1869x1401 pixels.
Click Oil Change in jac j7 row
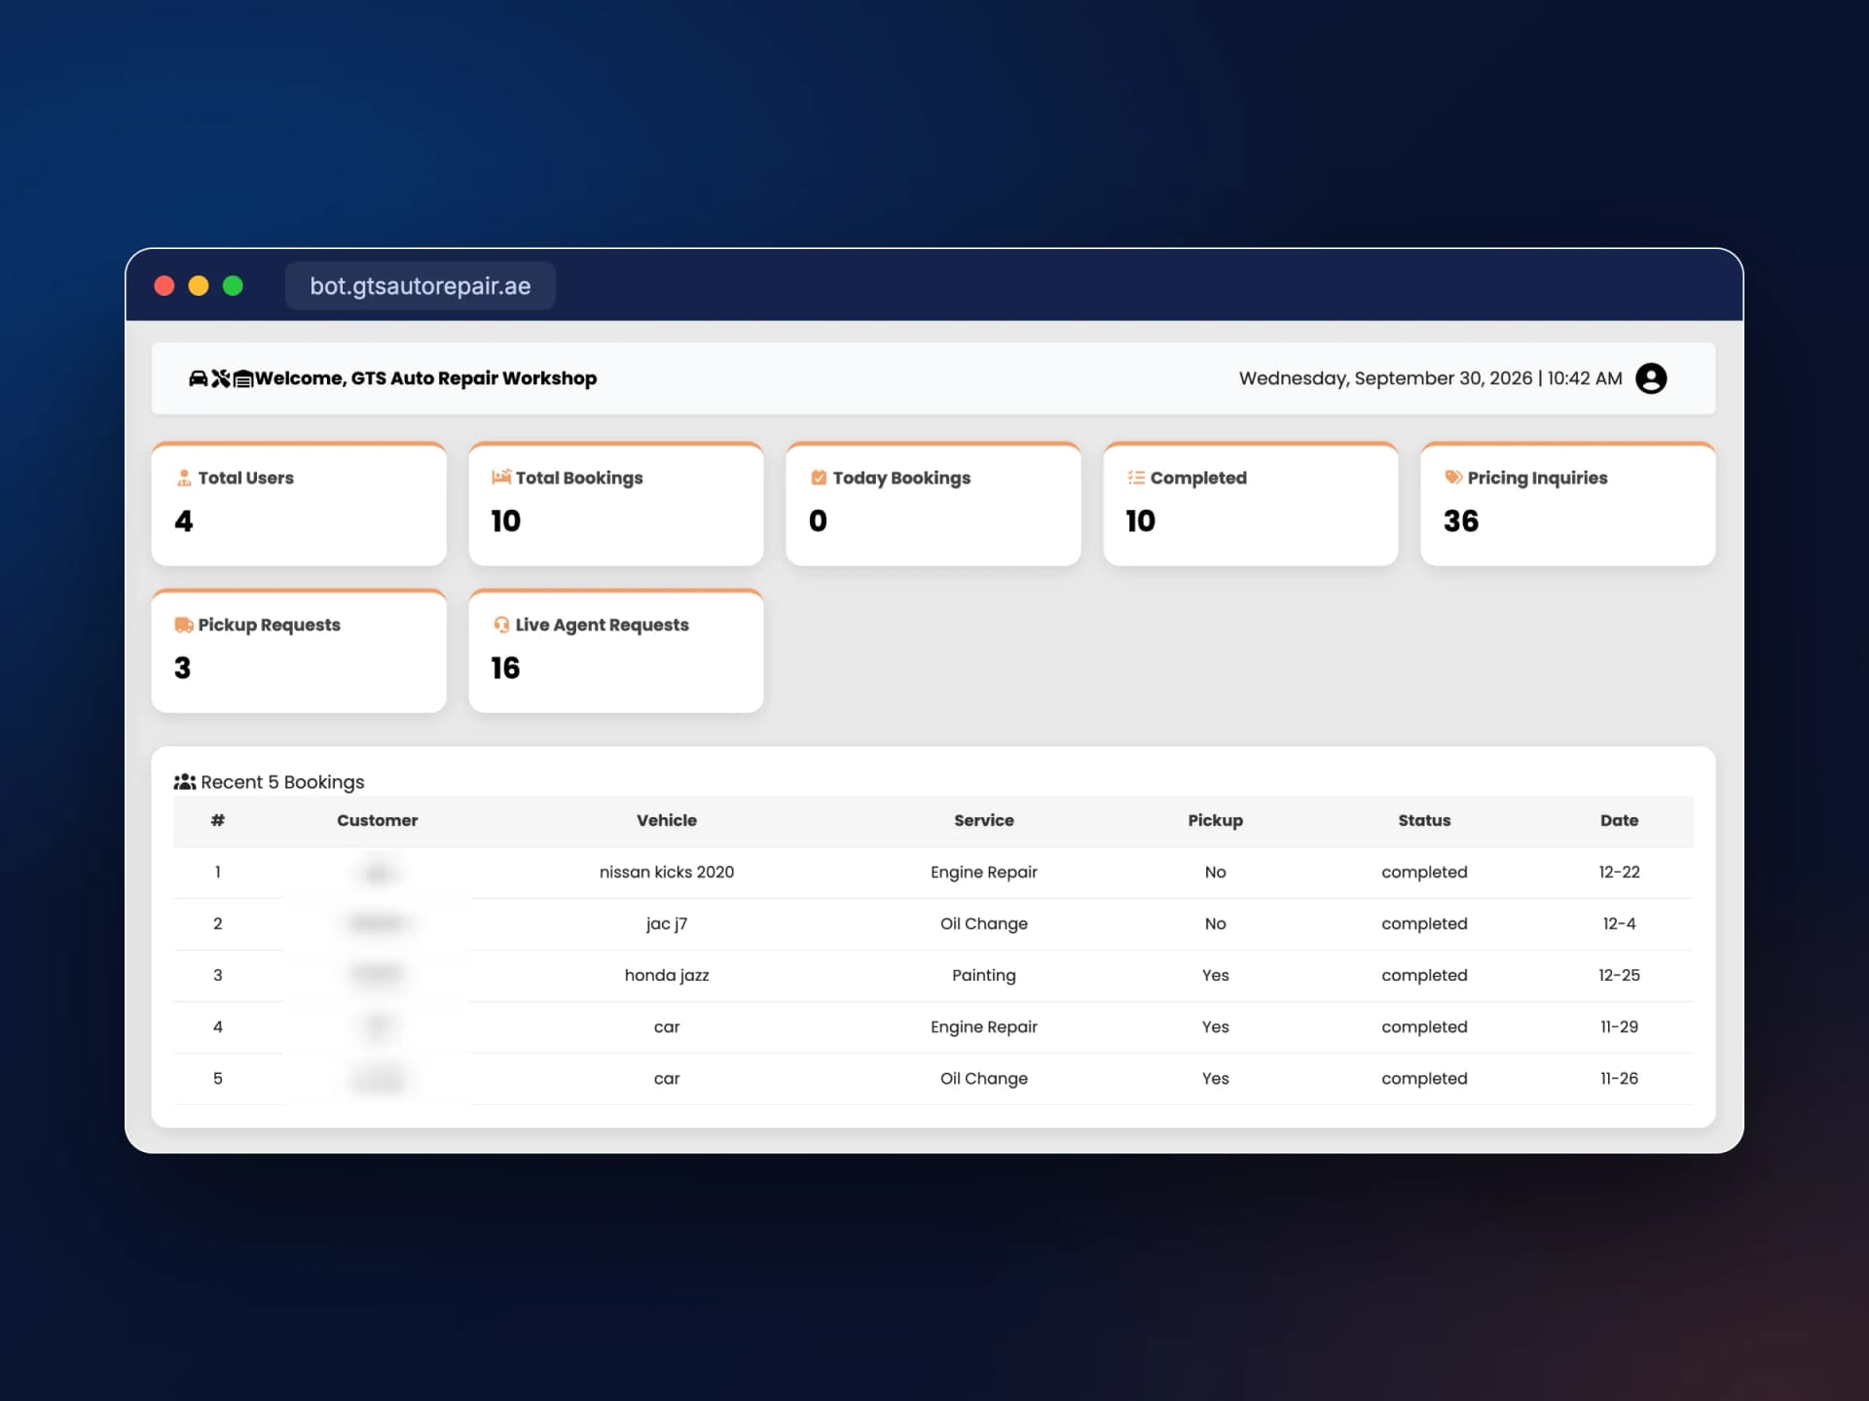click(984, 923)
